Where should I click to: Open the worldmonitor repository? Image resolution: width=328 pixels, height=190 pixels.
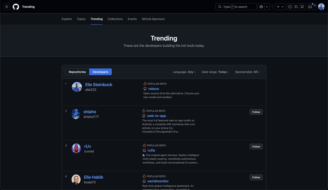(x=158, y=181)
